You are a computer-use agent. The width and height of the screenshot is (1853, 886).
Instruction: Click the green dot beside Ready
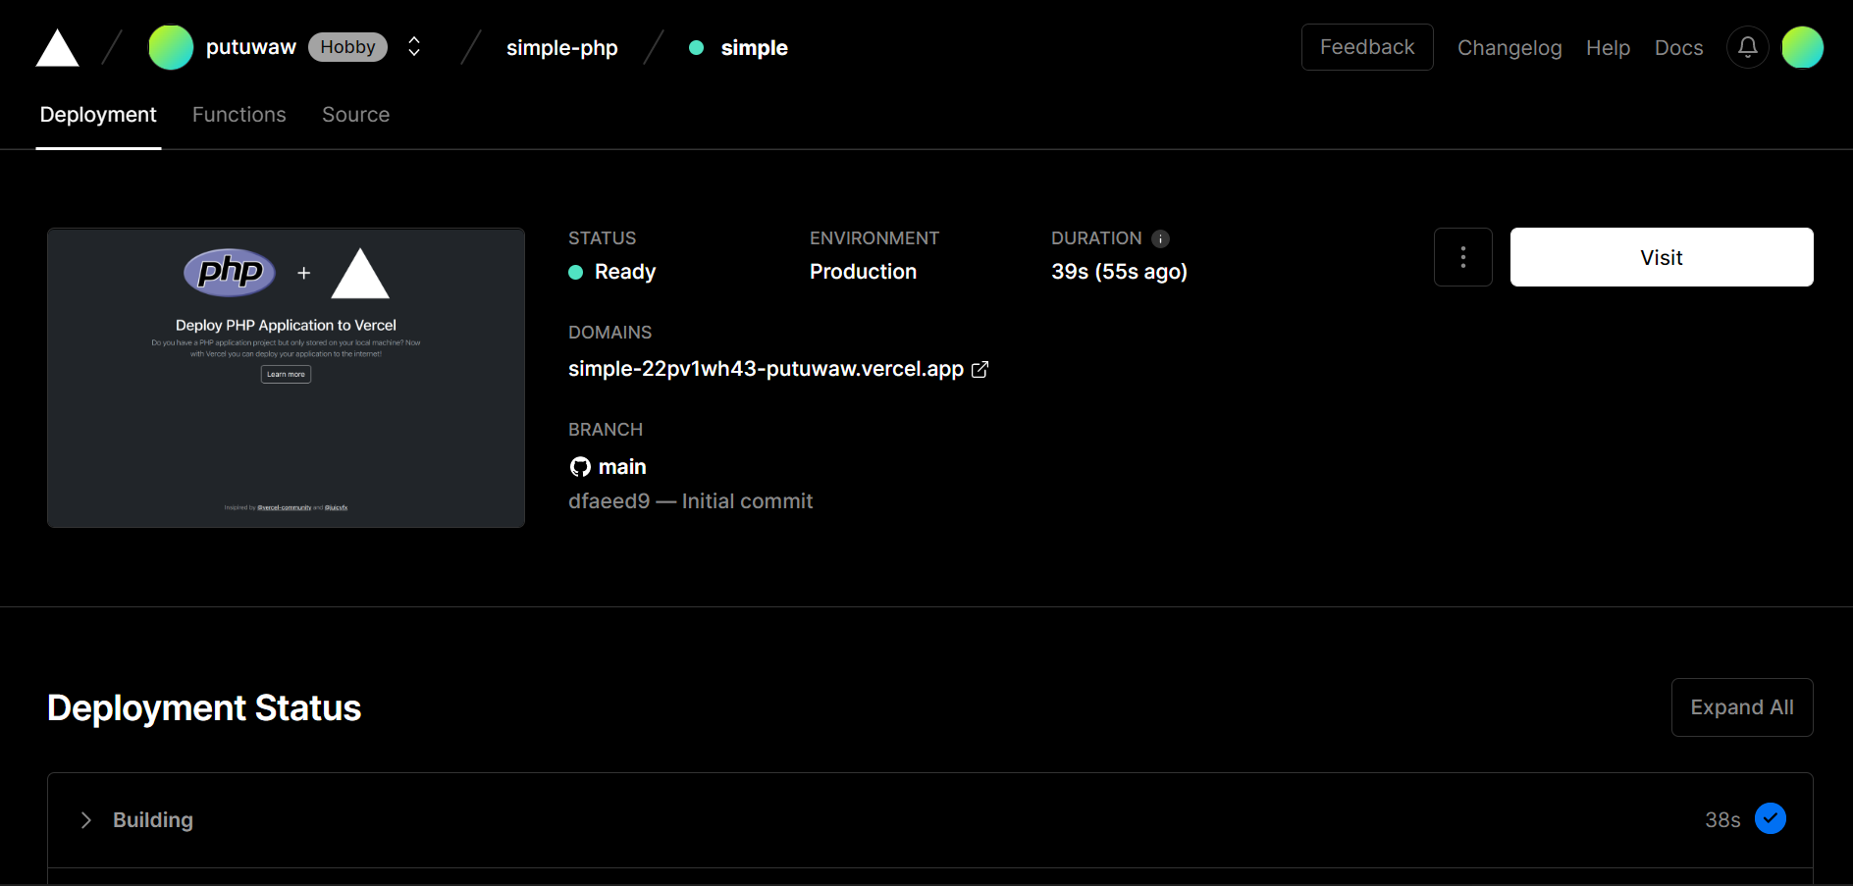pyautogui.click(x=576, y=273)
